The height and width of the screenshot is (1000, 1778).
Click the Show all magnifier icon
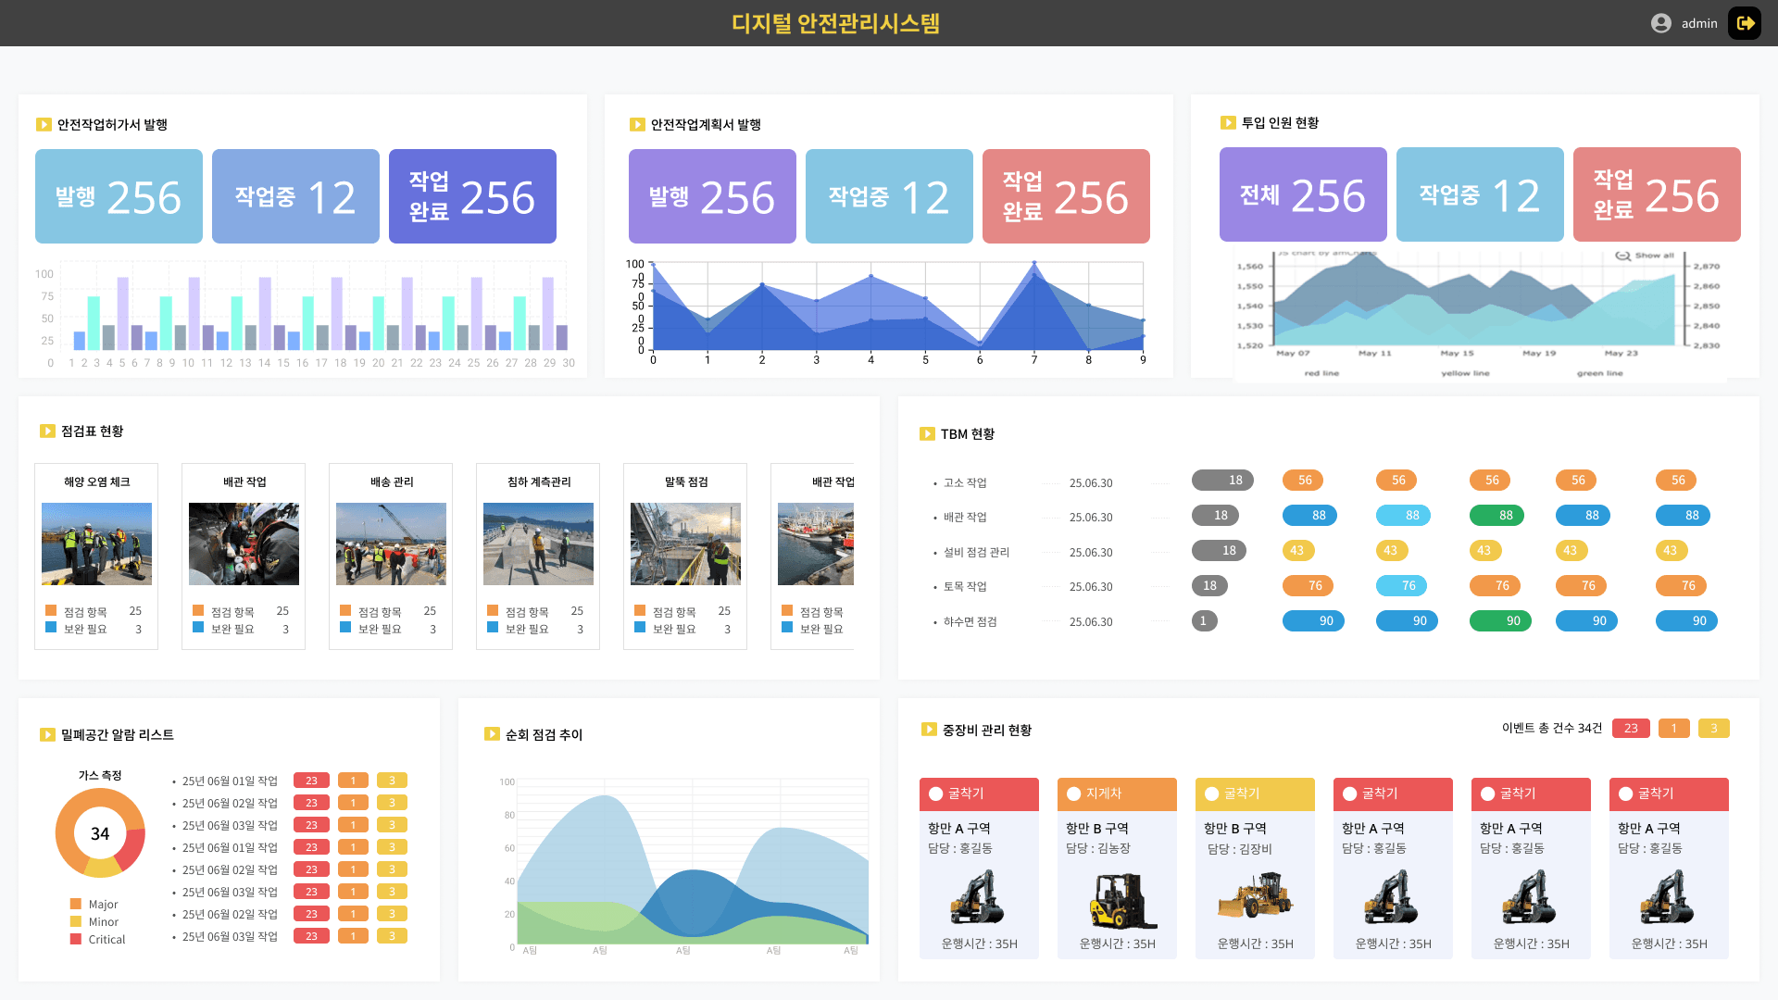(1622, 256)
